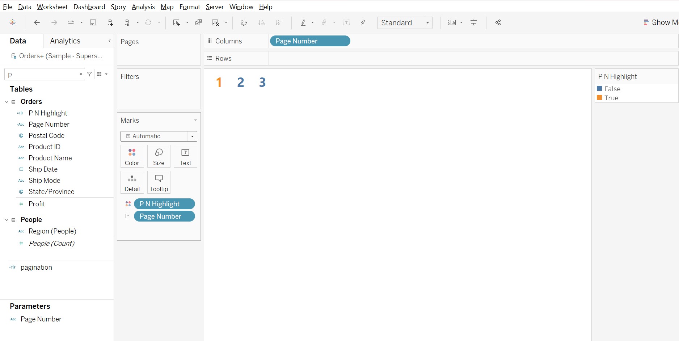
Task: Open the Tooltip marks card
Action: (x=159, y=182)
